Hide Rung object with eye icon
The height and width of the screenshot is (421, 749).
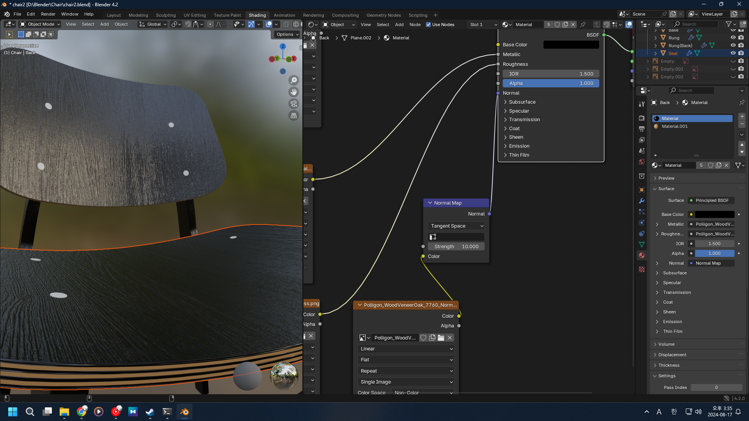(733, 38)
